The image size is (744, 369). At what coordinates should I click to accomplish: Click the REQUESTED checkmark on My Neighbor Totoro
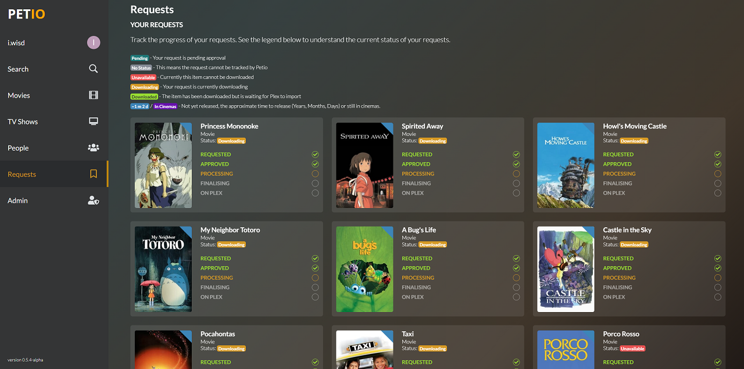pos(315,258)
